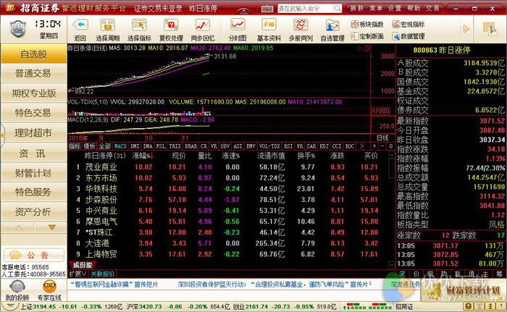This screenshot has width=507, height=312.
Task: Switch to 模板 tab
Action: tap(89, 146)
